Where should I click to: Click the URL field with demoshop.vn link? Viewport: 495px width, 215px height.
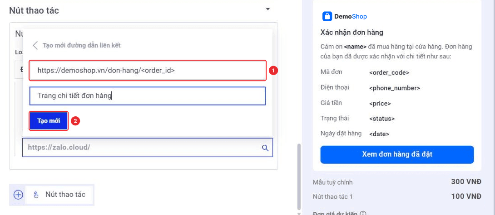click(x=148, y=71)
